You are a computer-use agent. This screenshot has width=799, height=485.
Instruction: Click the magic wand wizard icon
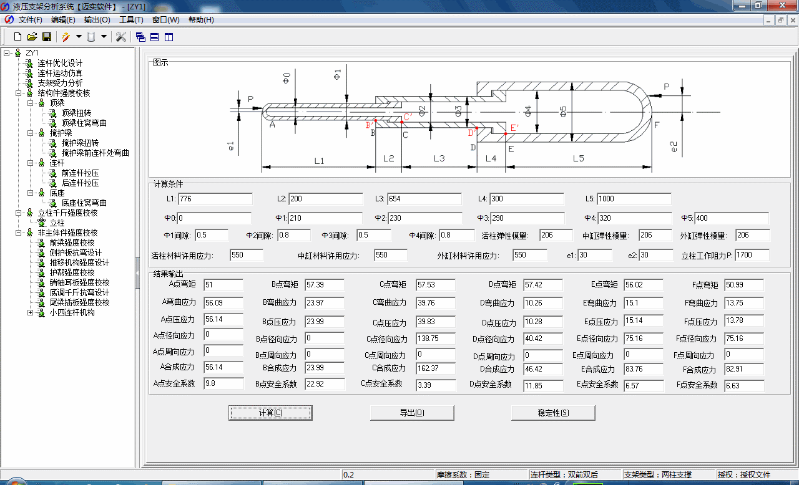tap(66, 37)
